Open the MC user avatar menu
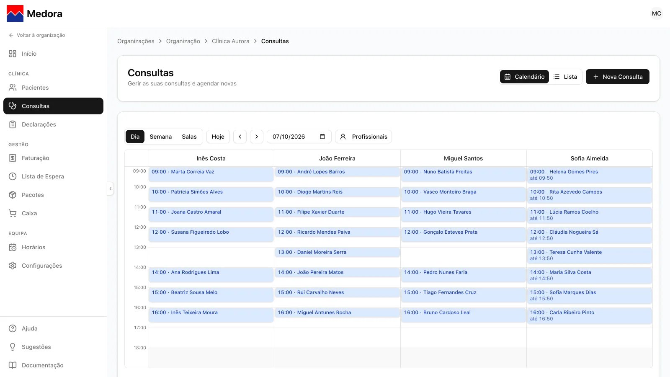Screen dimensions: 670x377 (657, 13)
